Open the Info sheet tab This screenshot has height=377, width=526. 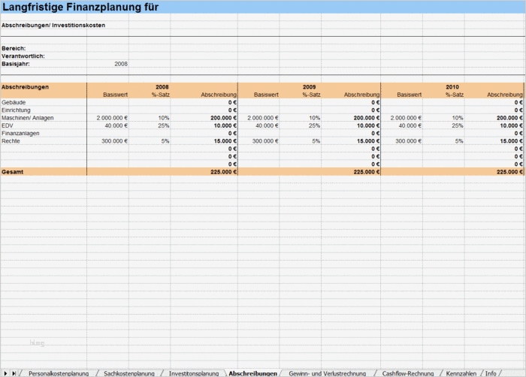tap(491, 373)
